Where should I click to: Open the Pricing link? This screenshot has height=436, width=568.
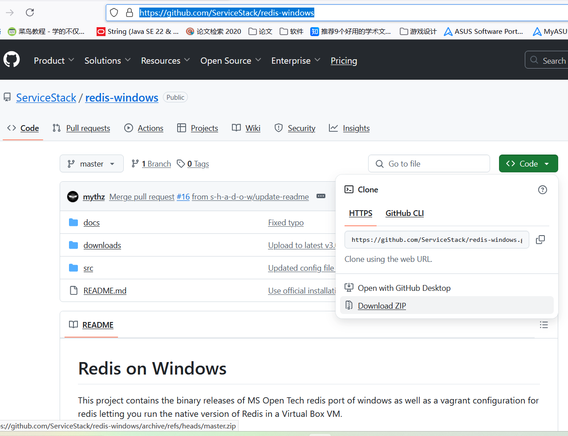[x=344, y=61]
